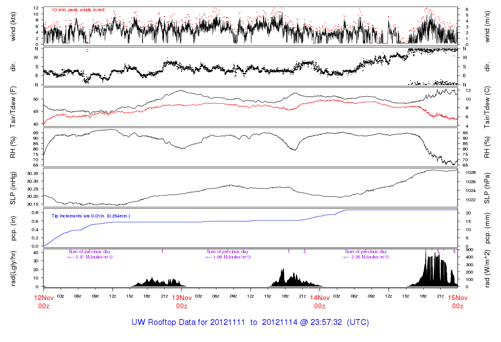Click the 'rad (W/m^2)' axis title
The image size is (501, 342).
tap(488, 268)
